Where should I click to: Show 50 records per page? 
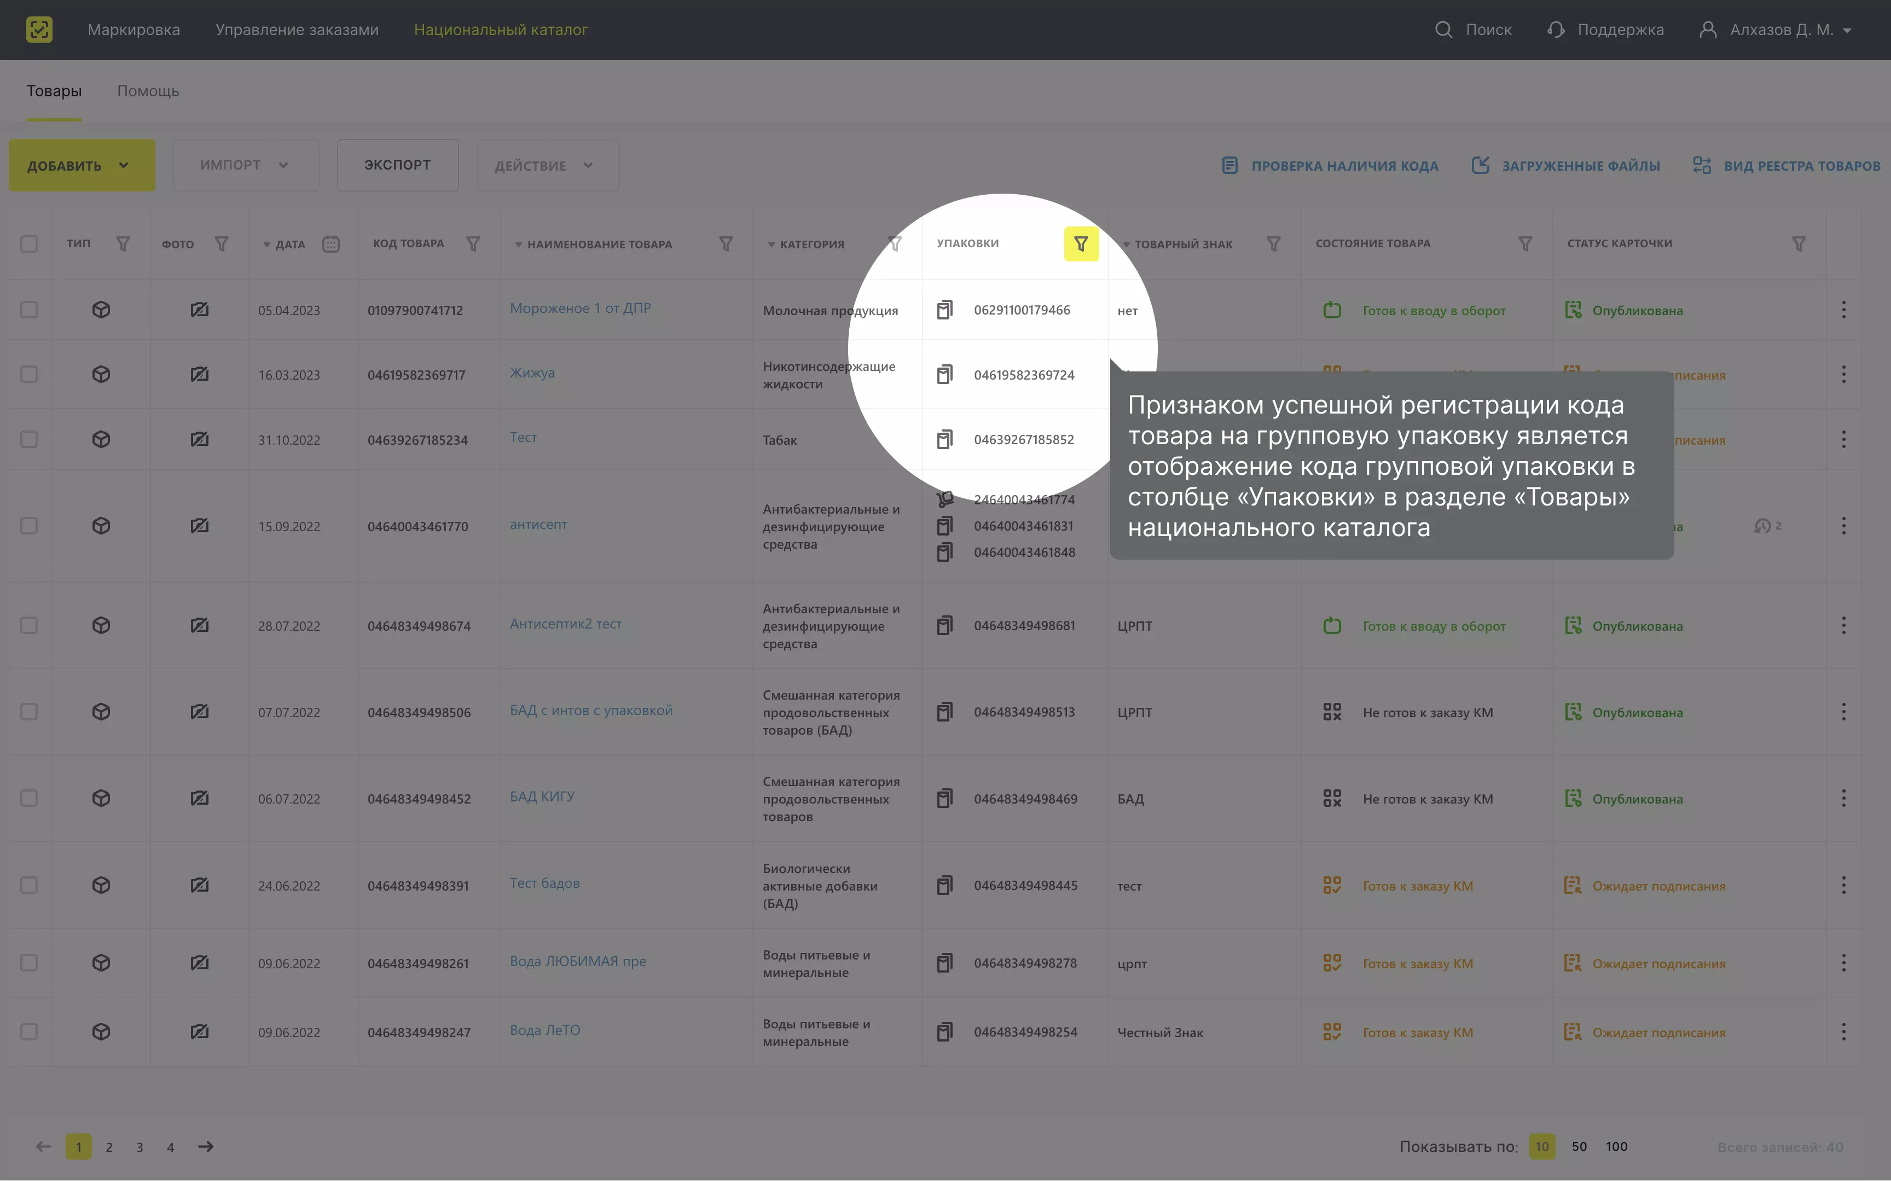[x=1579, y=1147]
